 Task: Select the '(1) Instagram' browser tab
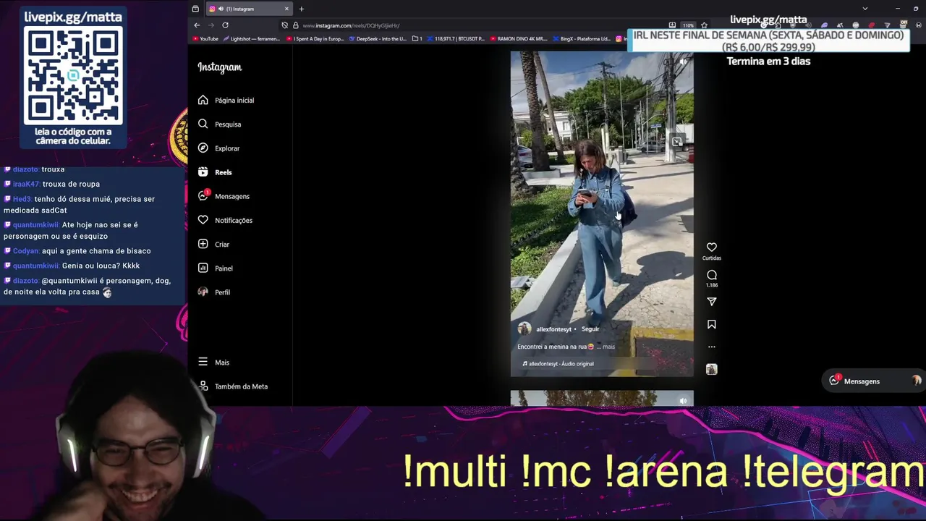(x=248, y=9)
